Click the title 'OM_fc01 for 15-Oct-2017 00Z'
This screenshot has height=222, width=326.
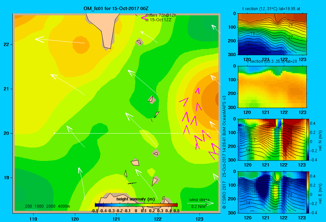pos(116,8)
